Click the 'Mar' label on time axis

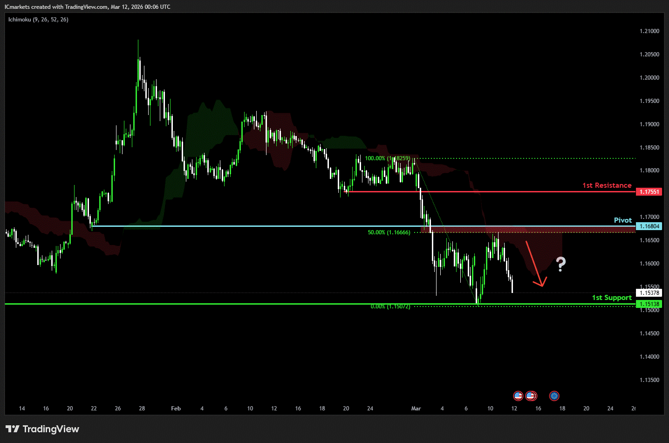point(416,409)
